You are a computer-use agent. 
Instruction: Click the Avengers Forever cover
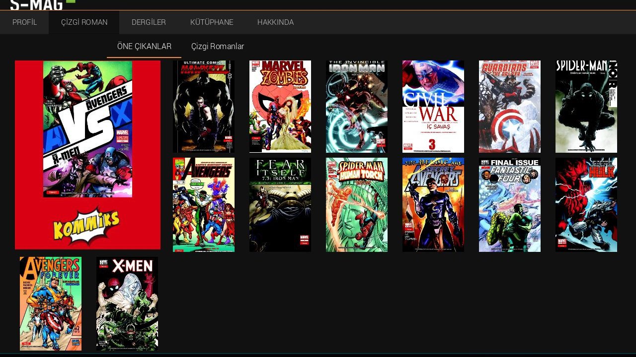(50, 303)
